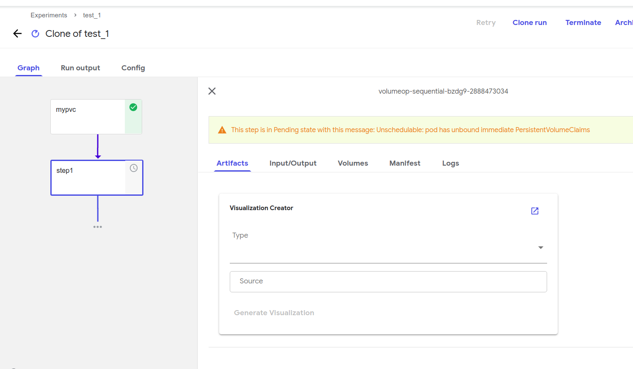Image resolution: width=633 pixels, height=369 pixels.
Task: Terminate the current run
Action: [x=583, y=22]
